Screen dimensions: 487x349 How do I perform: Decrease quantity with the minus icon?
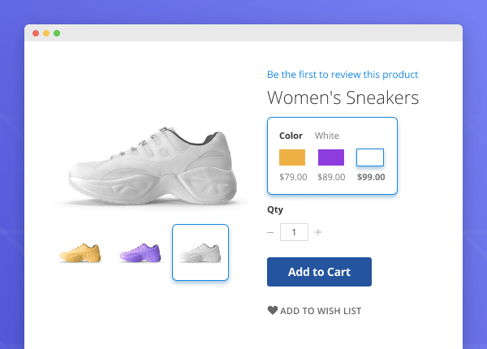click(x=270, y=232)
